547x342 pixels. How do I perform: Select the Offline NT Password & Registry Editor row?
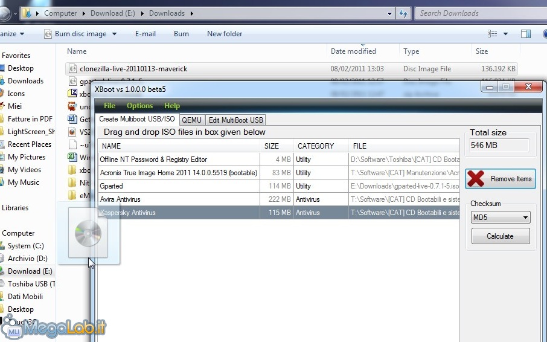tap(279, 160)
